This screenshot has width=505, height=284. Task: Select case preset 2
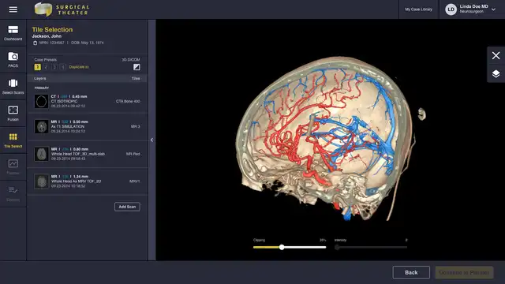pos(46,67)
